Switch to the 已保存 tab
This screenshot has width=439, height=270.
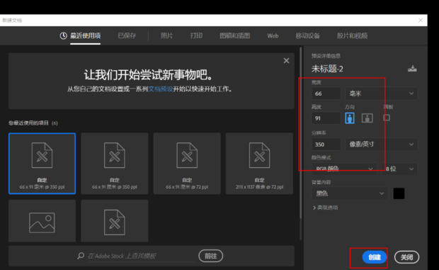127,35
